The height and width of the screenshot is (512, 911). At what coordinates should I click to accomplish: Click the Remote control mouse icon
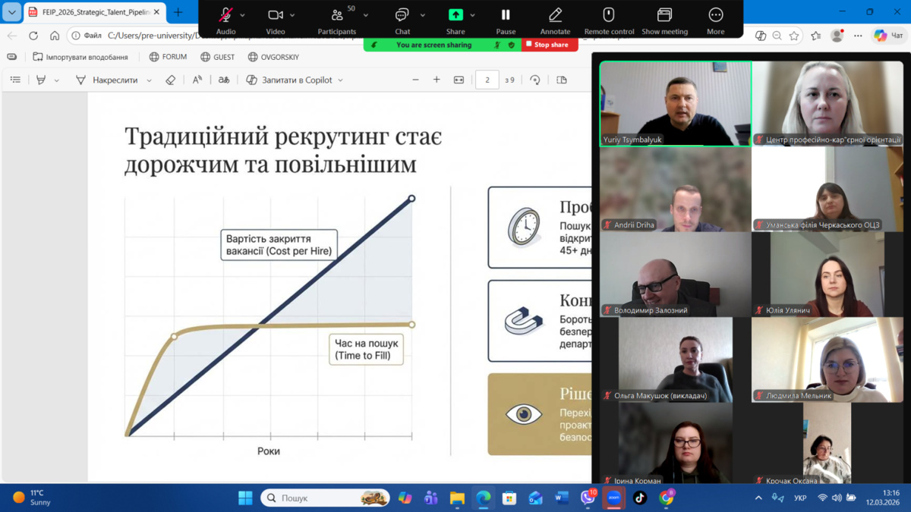pyautogui.click(x=609, y=16)
